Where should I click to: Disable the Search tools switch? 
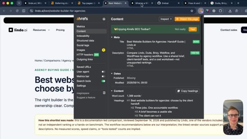[x=103, y=81]
